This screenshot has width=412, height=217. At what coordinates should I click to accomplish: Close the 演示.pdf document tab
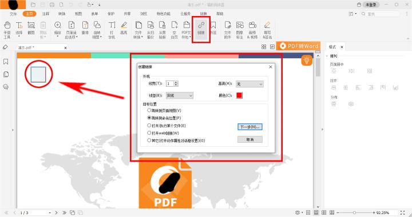coord(65,48)
